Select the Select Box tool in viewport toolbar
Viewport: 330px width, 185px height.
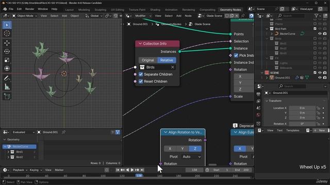coord(7,25)
